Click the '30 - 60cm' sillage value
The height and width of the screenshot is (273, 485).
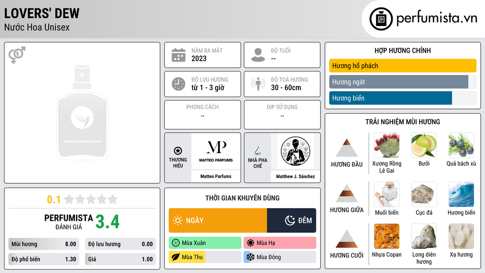(286, 88)
